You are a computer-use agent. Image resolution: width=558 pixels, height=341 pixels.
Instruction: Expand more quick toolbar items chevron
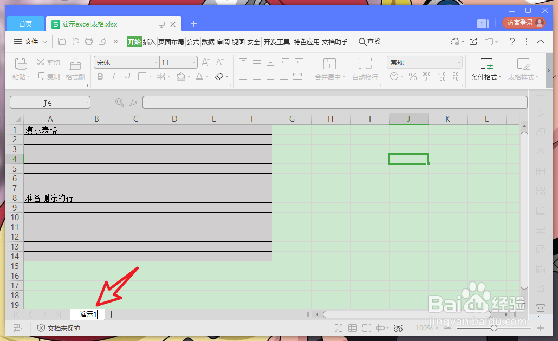115,42
